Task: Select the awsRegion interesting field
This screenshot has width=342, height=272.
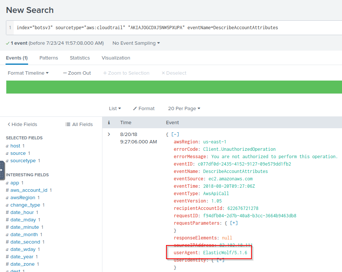Action: (23, 198)
